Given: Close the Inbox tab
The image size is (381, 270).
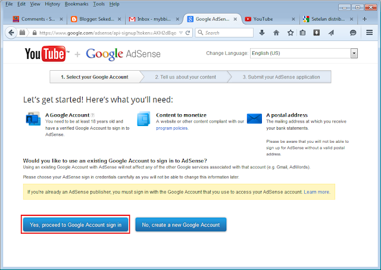Looking at the screenshot, I should pyautogui.click(x=177, y=19).
